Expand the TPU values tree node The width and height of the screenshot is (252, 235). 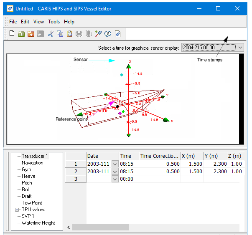pos(17,210)
